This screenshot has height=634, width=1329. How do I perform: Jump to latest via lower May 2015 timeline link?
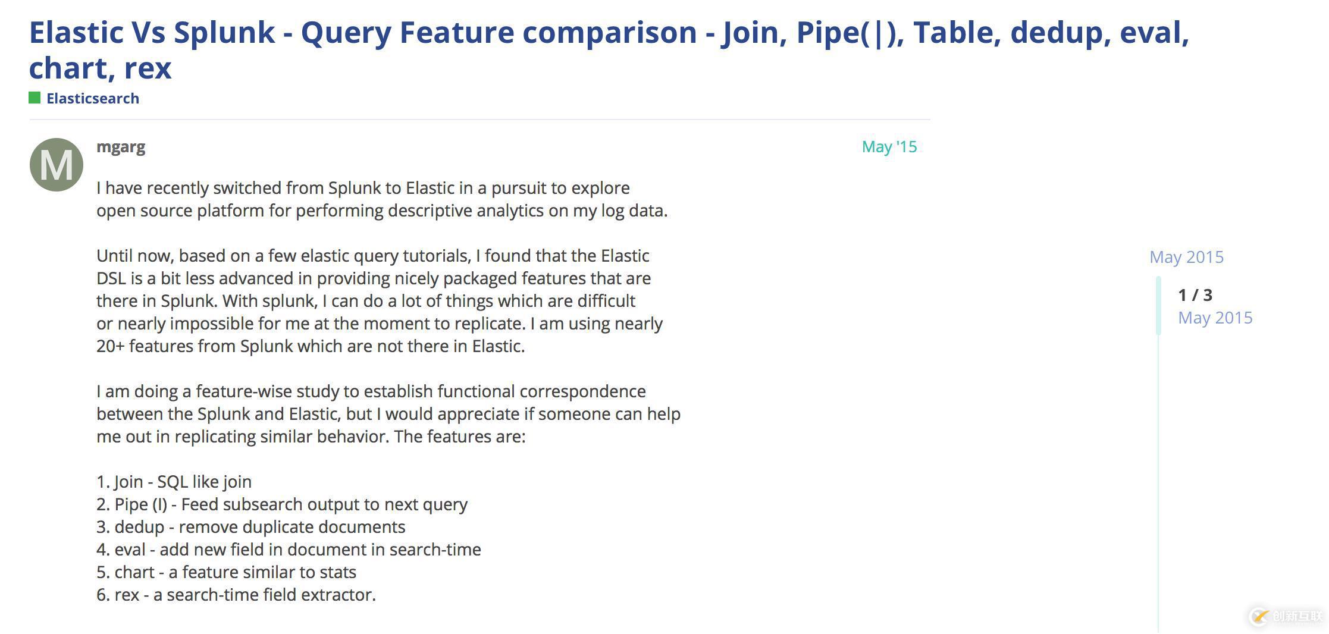(x=1217, y=318)
